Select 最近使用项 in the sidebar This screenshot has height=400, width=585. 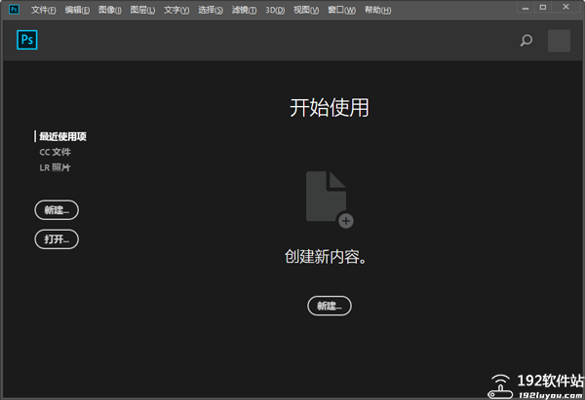(69, 136)
